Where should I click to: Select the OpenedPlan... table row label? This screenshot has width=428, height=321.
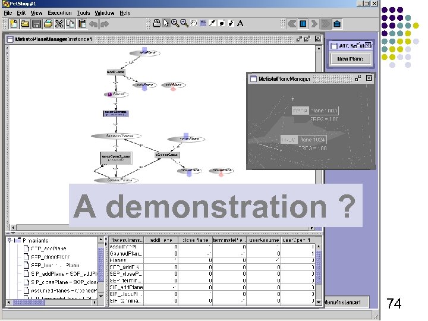[x=126, y=254]
